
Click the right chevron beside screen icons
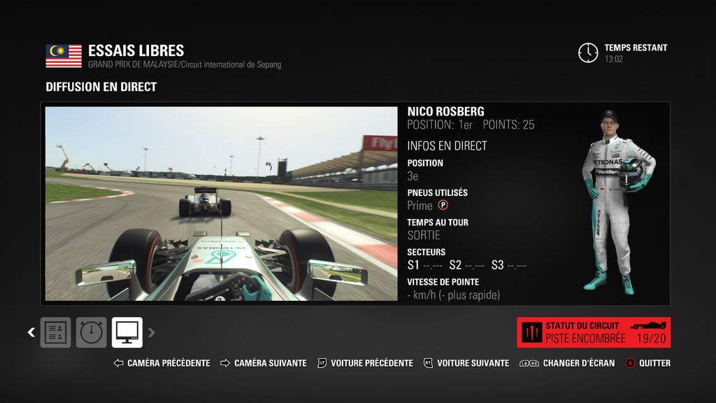151,332
